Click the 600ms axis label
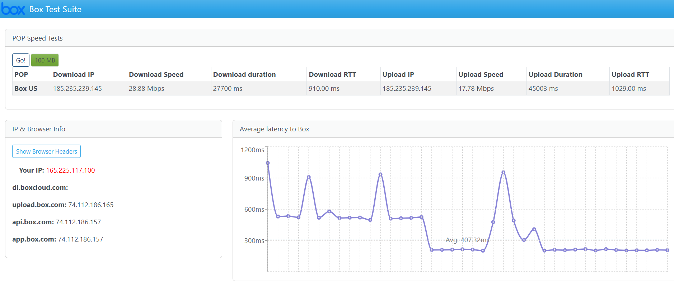Viewport: 674px width, 281px height. 254,209
